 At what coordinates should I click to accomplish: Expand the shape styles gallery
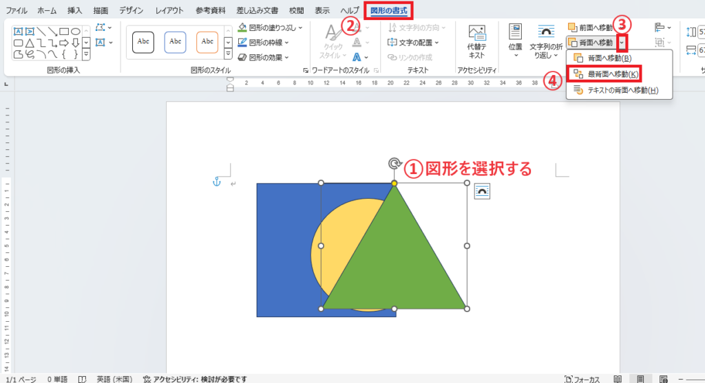point(228,54)
